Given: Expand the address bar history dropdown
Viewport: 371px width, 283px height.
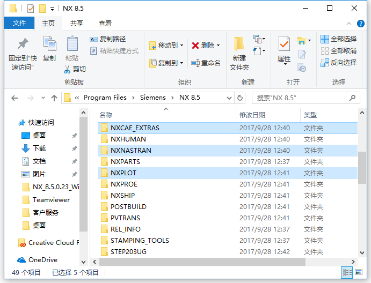Looking at the screenshot, I should 229,98.
